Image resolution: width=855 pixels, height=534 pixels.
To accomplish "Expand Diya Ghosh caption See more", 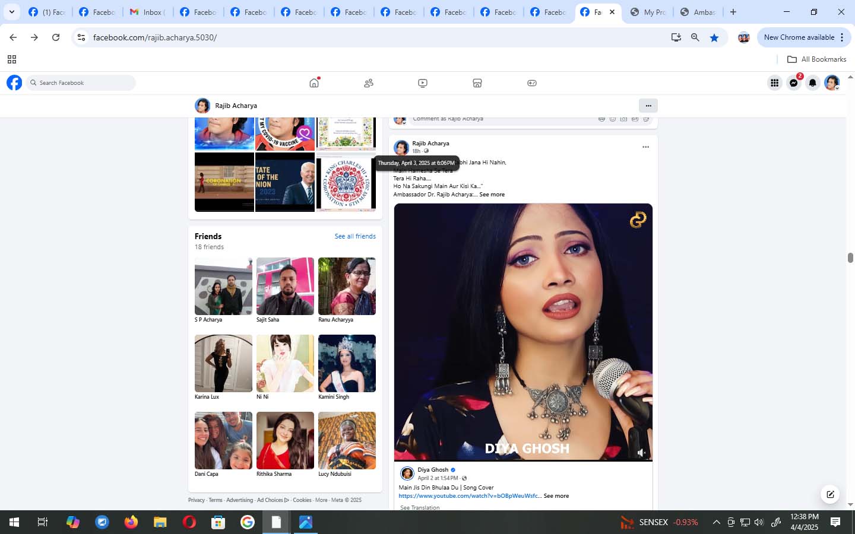I will point(556,496).
